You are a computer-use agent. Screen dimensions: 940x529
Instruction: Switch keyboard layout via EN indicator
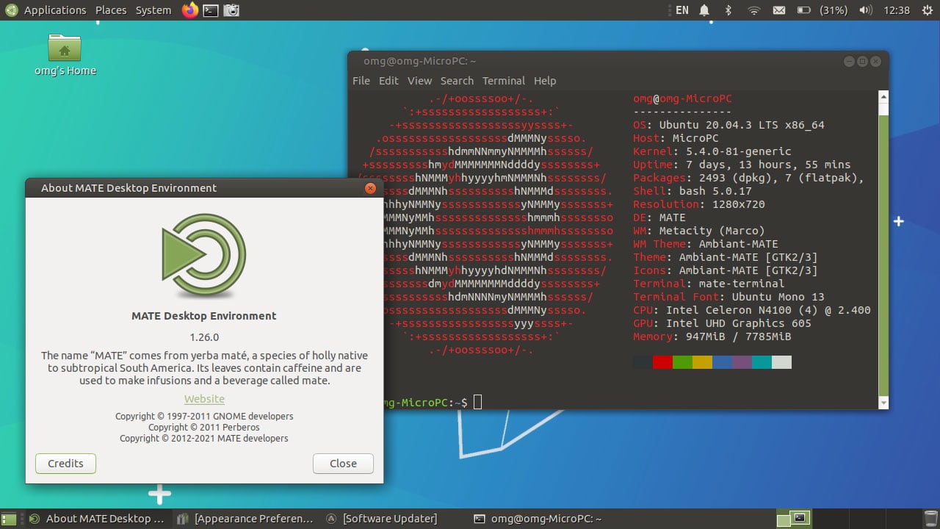click(681, 10)
